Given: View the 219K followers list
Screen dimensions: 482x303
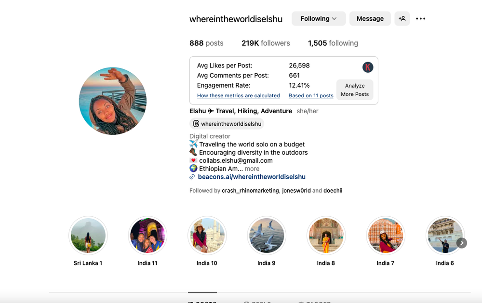Looking at the screenshot, I should coord(266,43).
